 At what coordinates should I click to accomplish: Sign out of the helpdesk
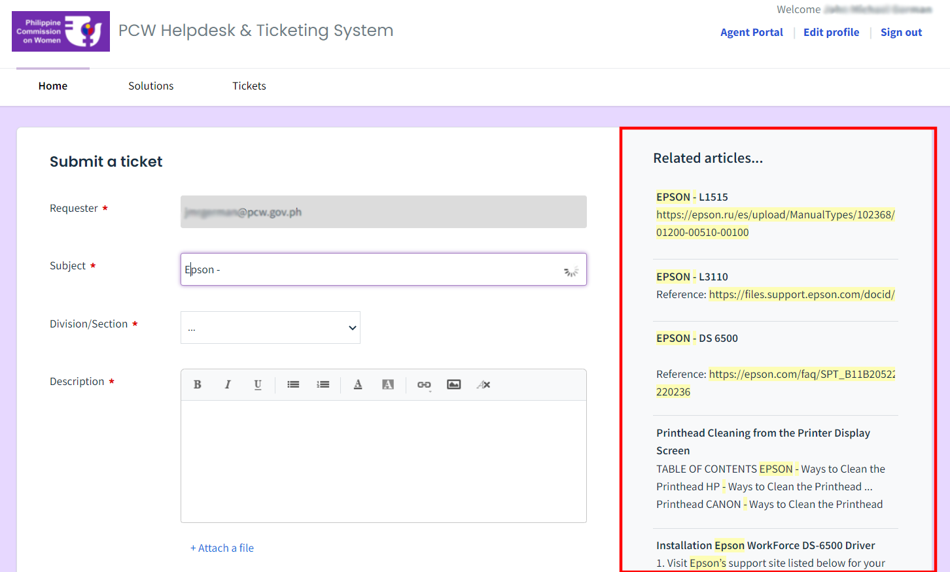click(x=901, y=32)
